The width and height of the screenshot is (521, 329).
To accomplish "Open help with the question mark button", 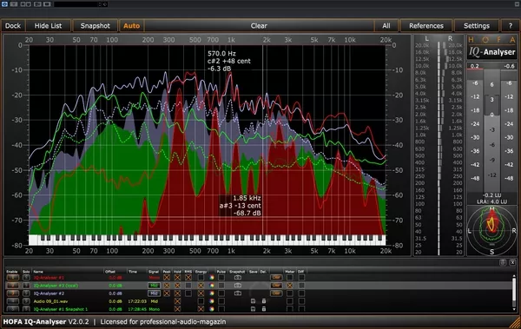I will pos(511,26).
